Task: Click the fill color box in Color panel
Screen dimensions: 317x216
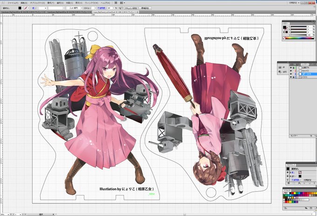Action: [x=284, y=28]
